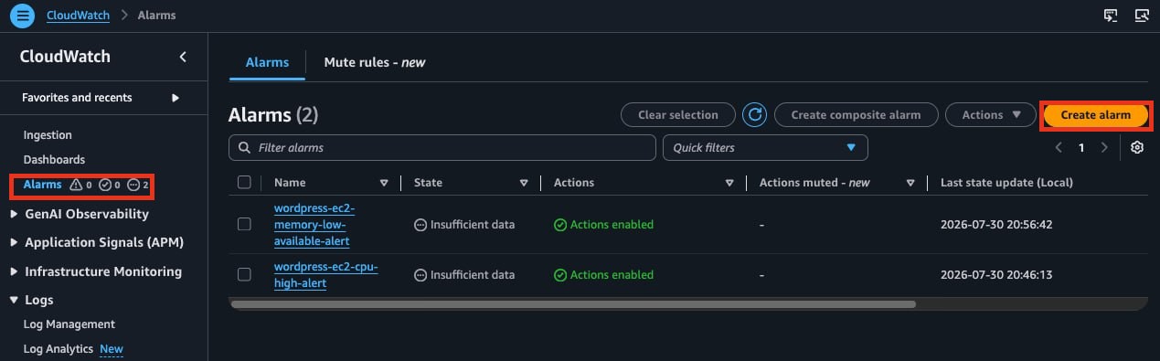Click Actions enabled icon for memory alert
The image size is (1160, 361).
pos(560,225)
